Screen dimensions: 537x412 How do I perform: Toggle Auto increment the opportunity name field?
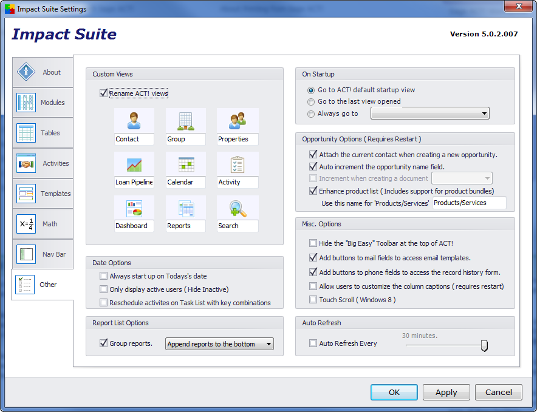(x=313, y=166)
